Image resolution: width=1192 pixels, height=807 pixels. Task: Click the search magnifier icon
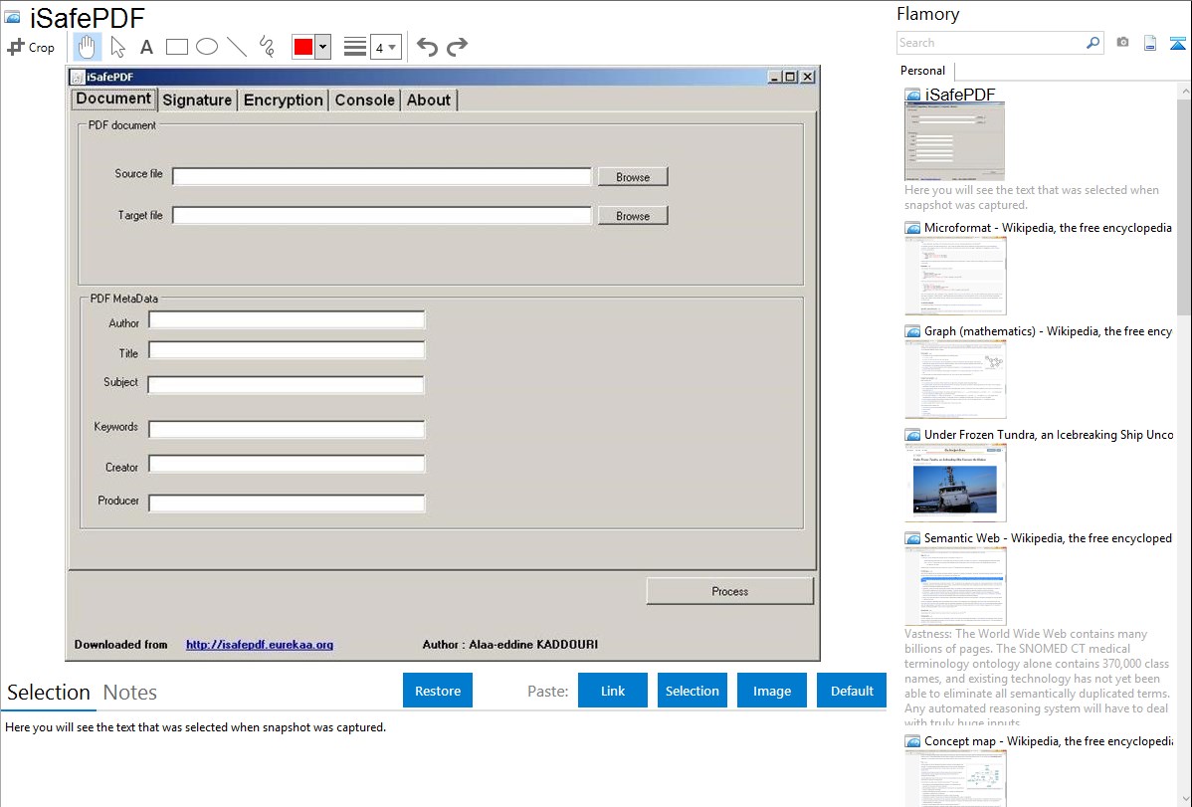click(x=1093, y=43)
